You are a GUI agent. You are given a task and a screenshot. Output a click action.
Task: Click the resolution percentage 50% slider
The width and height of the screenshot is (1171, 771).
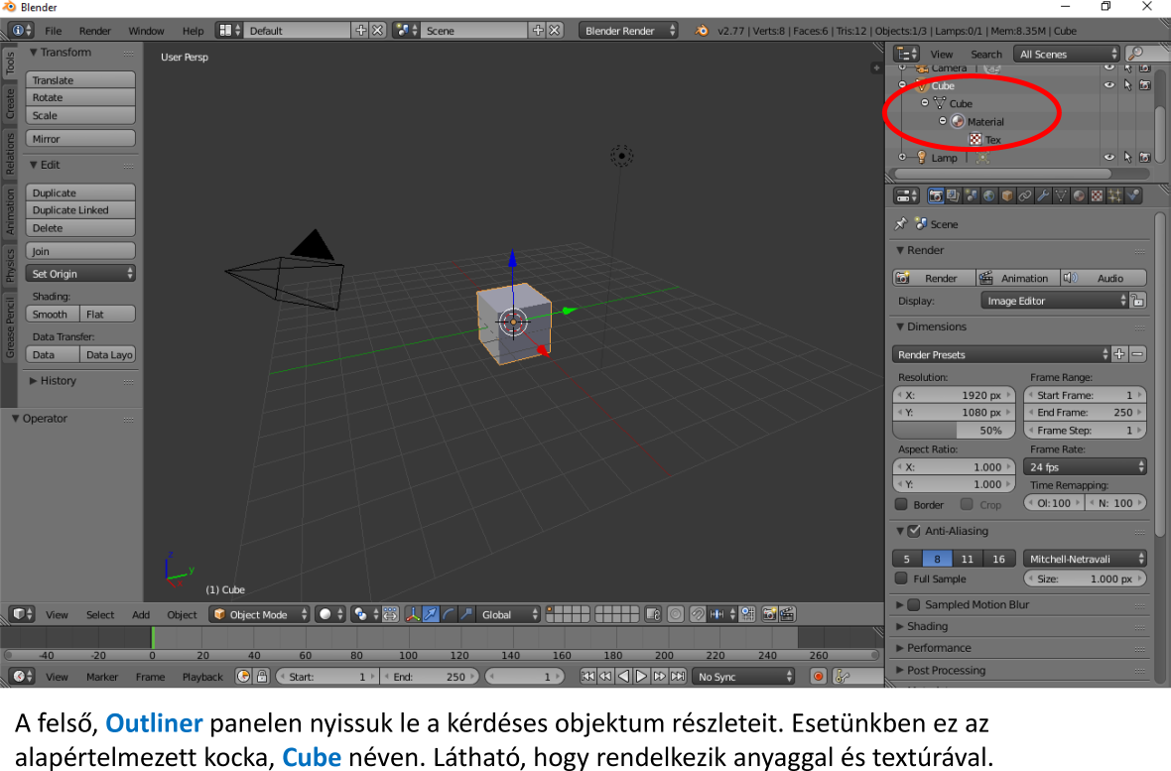tap(954, 431)
